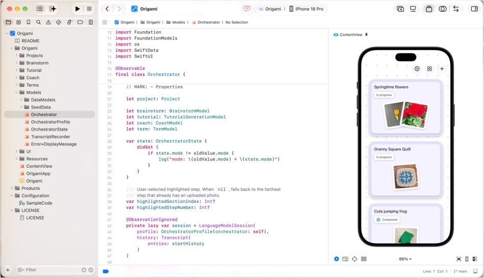
Task: Collapse the Origami project root
Action: 7,33
